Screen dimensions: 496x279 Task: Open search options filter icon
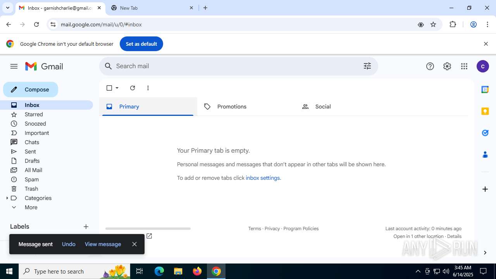[367, 66]
